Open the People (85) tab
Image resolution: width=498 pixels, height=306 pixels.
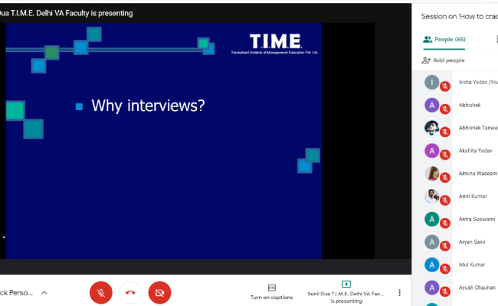(444, 39)
